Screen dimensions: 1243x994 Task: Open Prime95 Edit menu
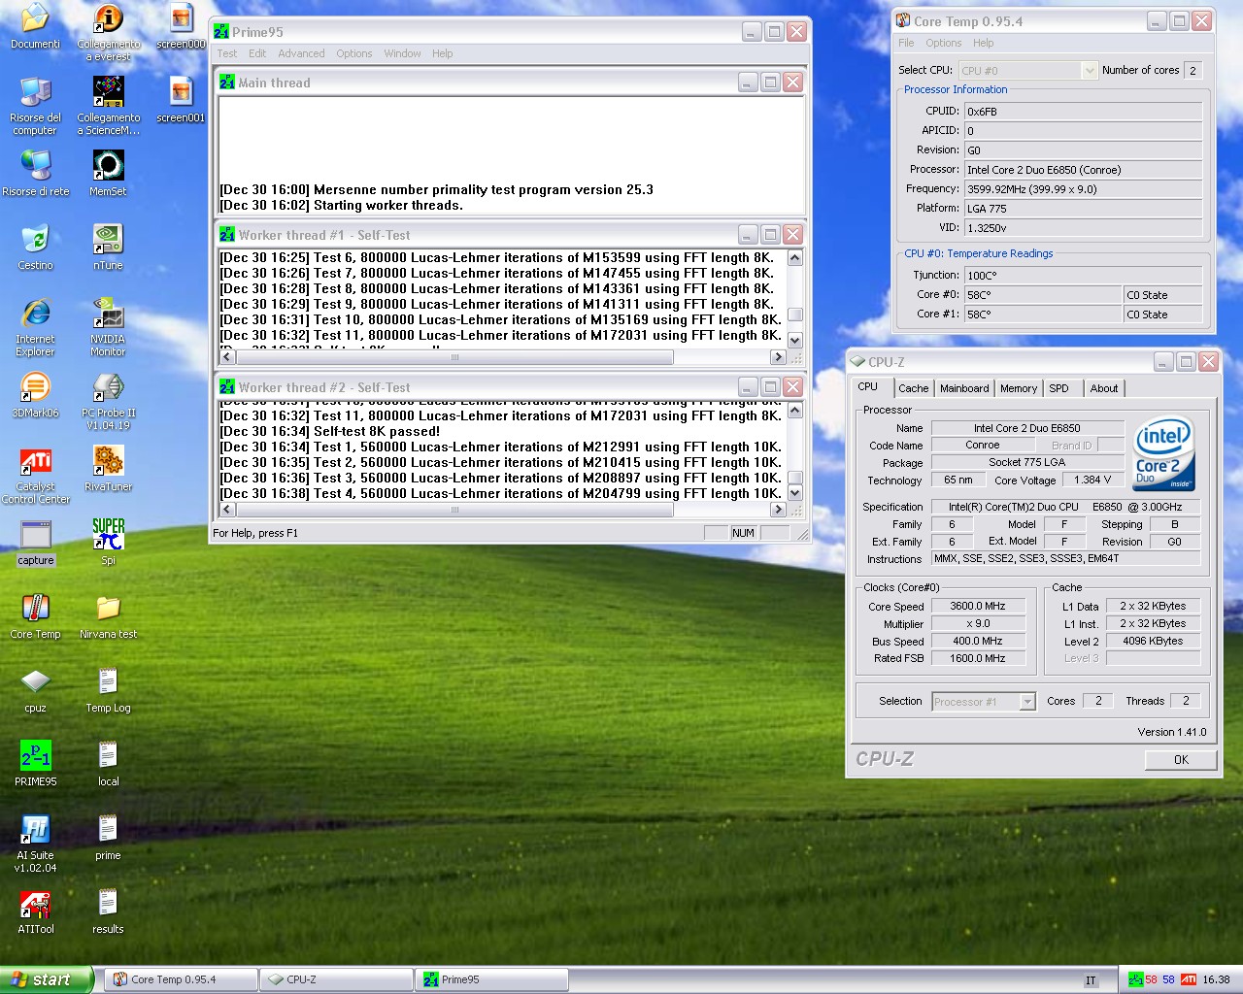[x=257, y=53]
